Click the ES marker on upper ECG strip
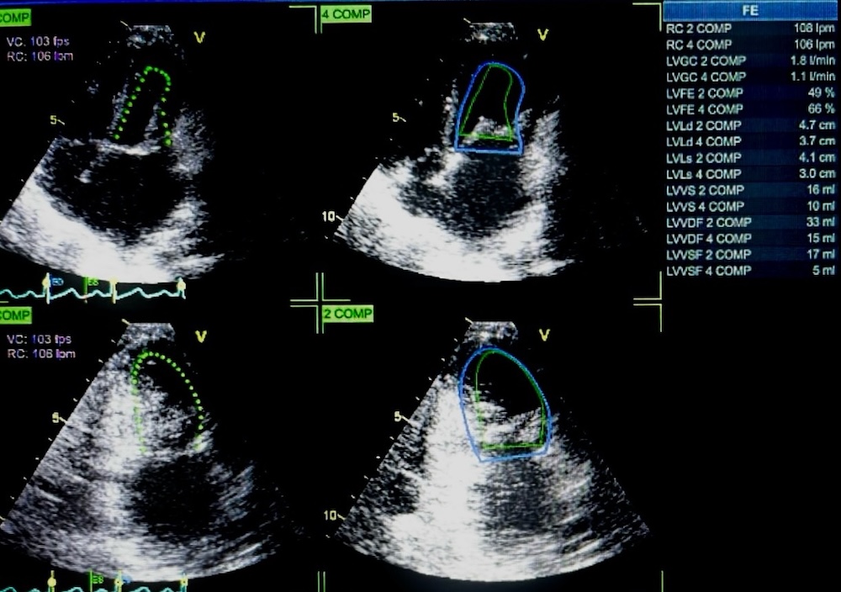 coord(93,282)
